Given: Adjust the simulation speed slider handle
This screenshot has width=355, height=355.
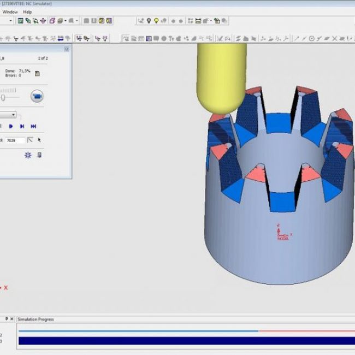Looking at the screenshot, I should click(3, 98).
